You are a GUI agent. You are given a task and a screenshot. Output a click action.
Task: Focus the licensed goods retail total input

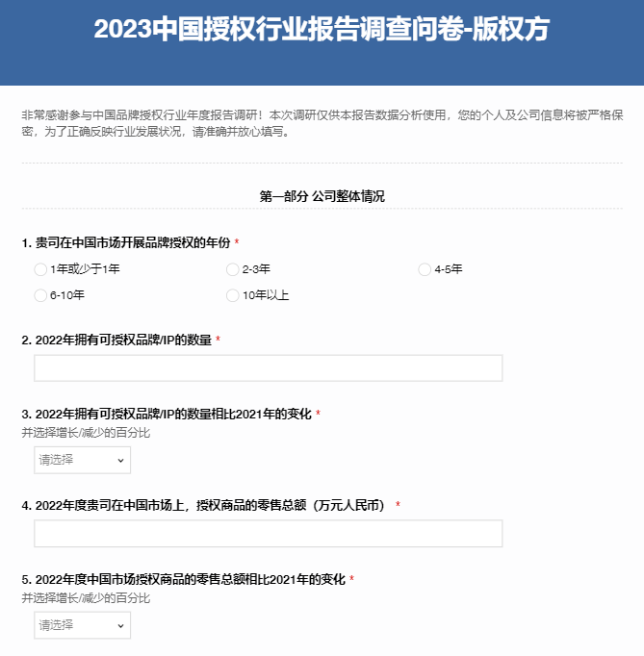(268, 534)
